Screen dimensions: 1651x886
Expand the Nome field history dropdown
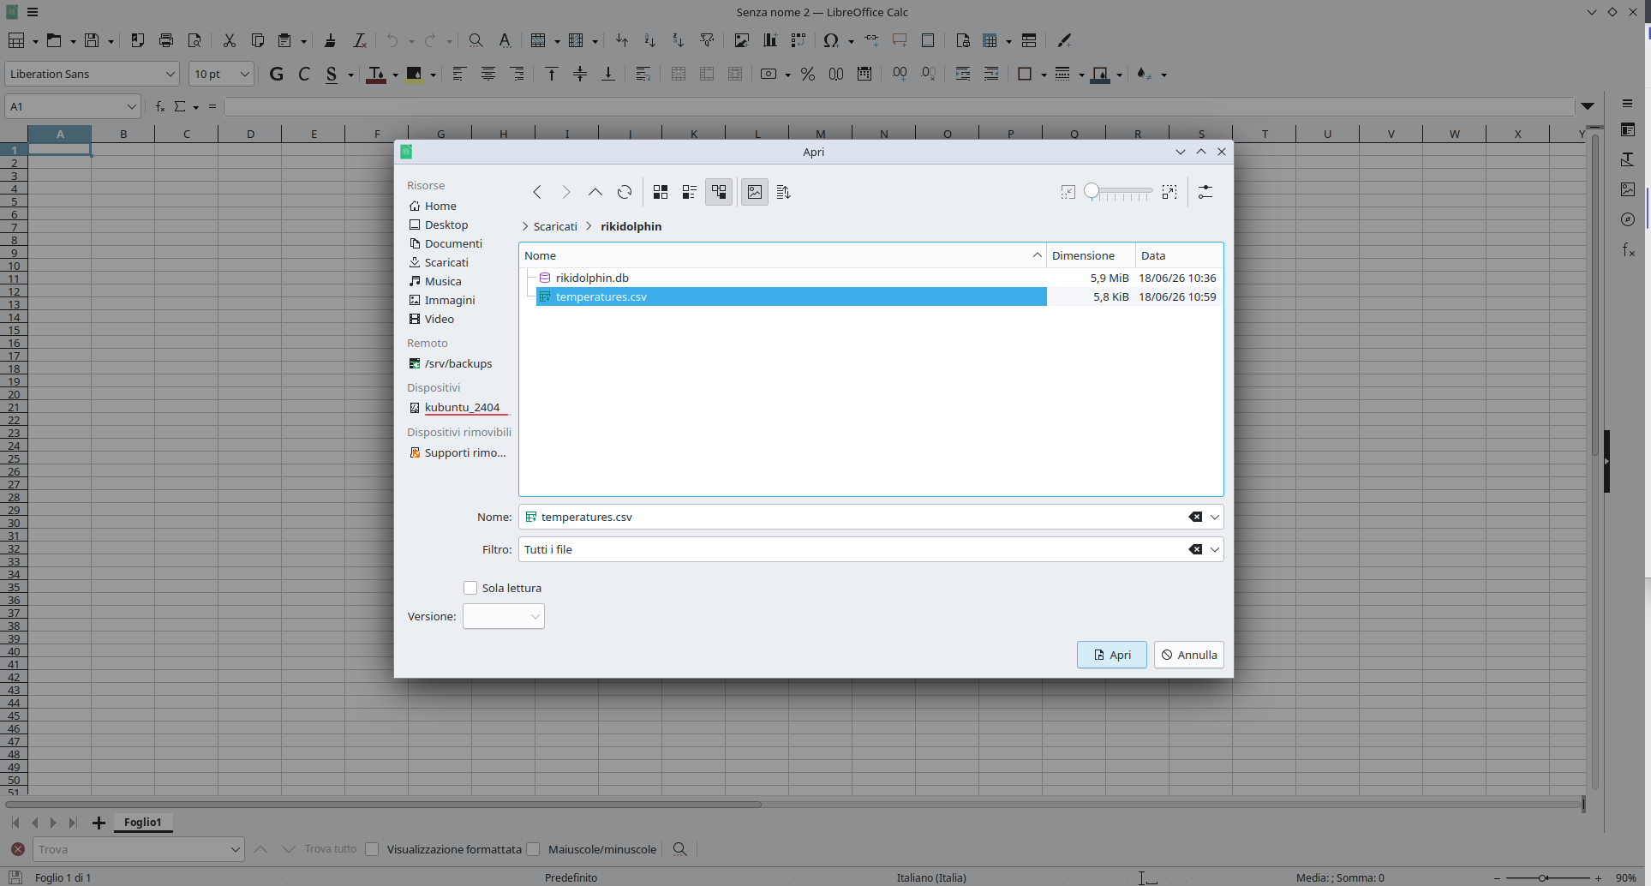(1214, 517)
